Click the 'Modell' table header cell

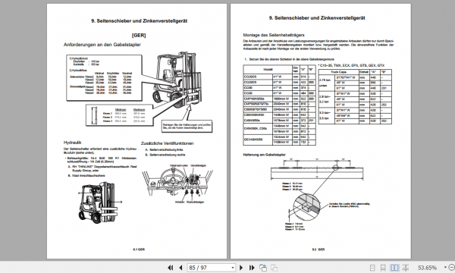pos(268,69)
